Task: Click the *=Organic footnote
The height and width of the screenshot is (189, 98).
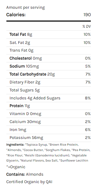Action: [16, 167]
